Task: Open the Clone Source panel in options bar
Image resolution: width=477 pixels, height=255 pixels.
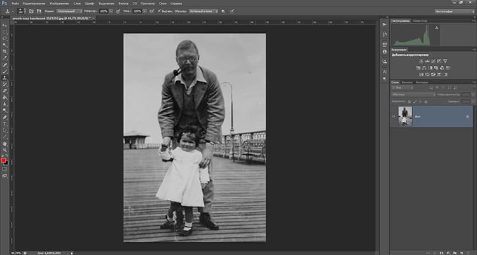Action: click(39, 11)
